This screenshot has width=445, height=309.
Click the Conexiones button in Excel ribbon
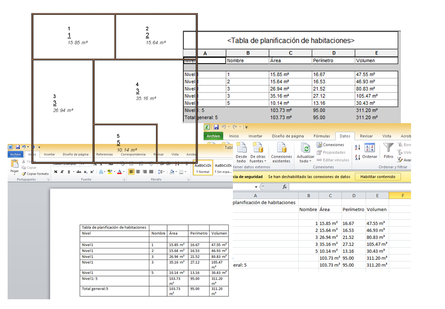tap(330, 145)
